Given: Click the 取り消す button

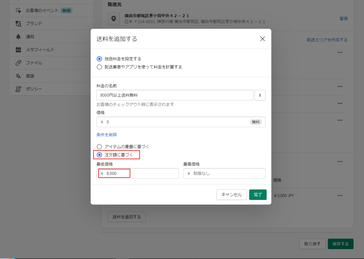Looking at the screenshot, I should pyautogui.click(x=312, y=244).
